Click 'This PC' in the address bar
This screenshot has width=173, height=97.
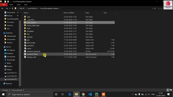pyautogui.click(x=22, y=8)
